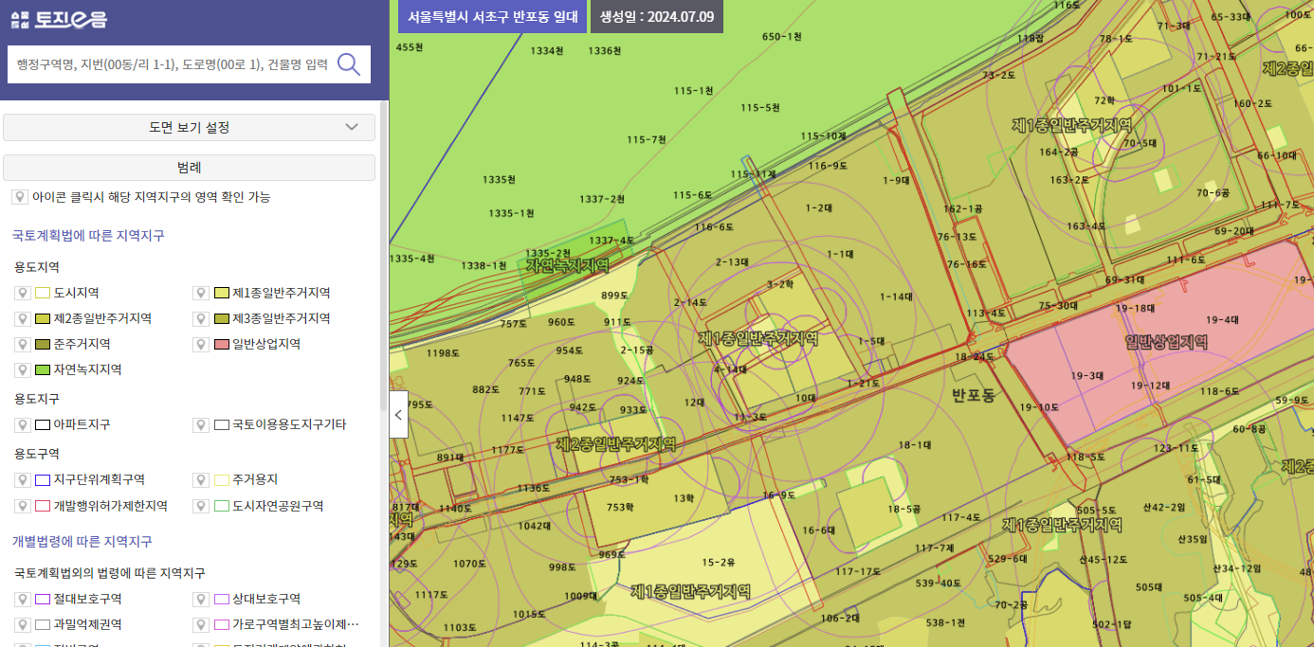1314x647 pixels.
Task: Click the location pin icon for 과밀억제권역
Action: point(21,624)
